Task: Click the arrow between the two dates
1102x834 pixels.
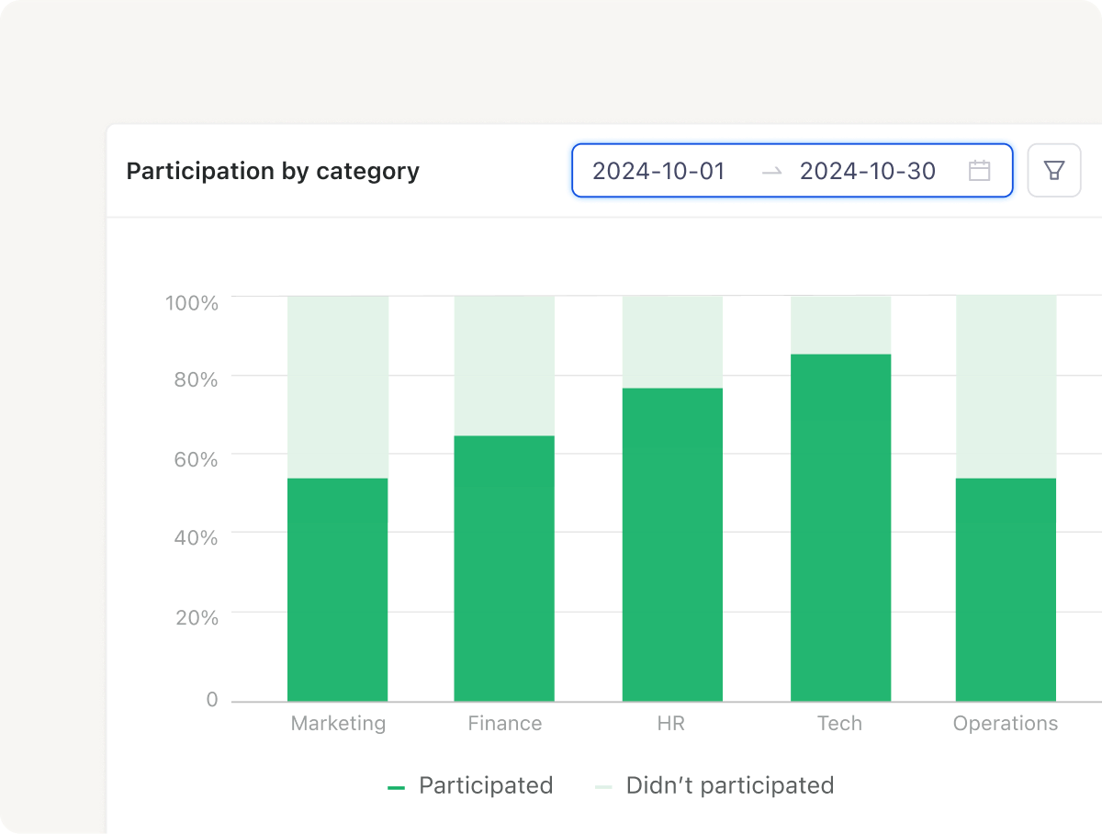Action: pos(771,172)
